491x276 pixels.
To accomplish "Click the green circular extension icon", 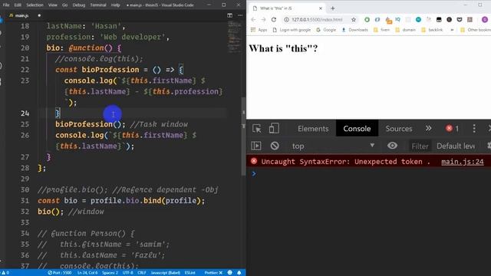I will 367,20.
